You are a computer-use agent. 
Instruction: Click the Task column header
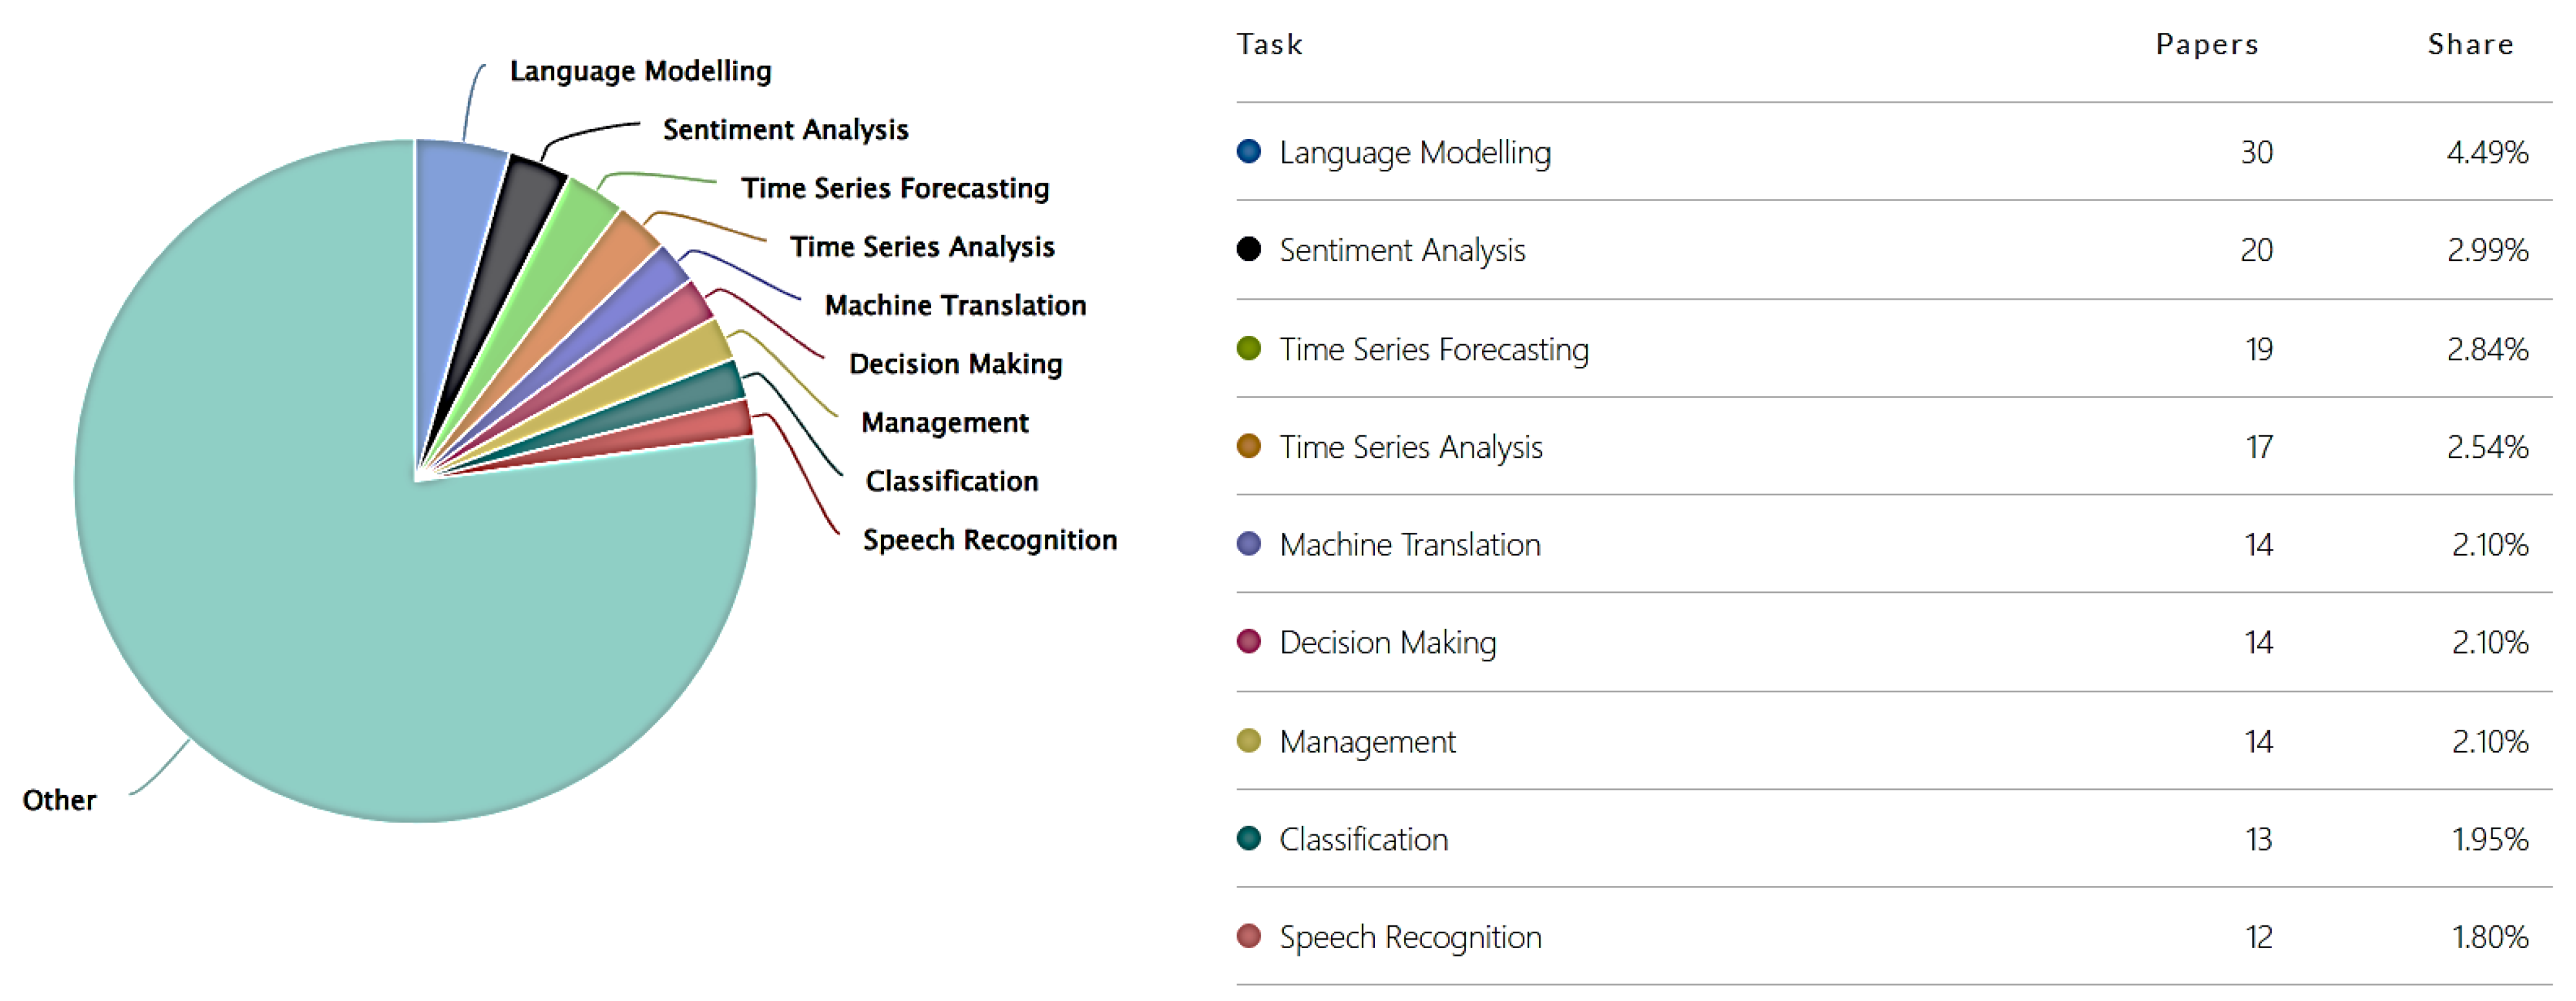point(1269,45)
